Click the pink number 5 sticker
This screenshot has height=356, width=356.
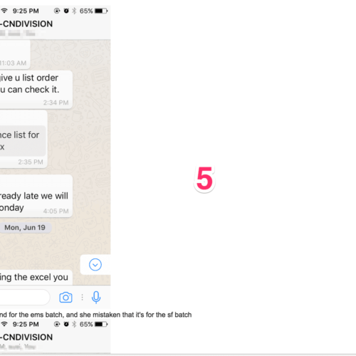tap(204, 179)
